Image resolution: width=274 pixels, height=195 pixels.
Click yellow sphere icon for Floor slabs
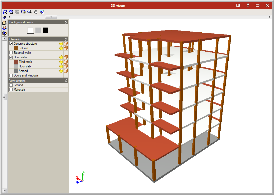click(61, 57)
